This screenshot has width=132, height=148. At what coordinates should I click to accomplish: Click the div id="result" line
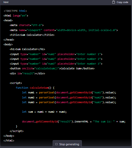27,74
